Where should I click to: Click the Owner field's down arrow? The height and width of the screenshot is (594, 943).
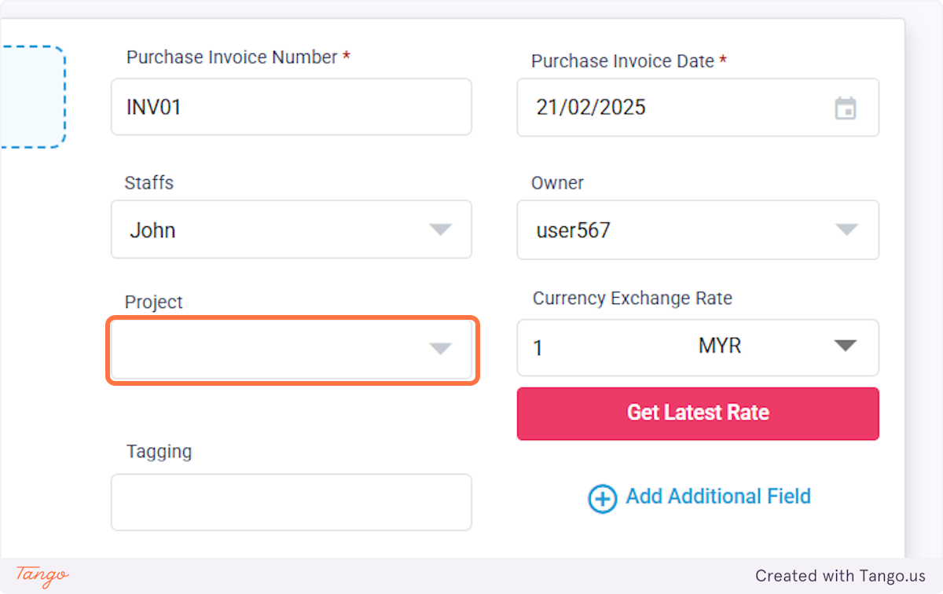846,229
